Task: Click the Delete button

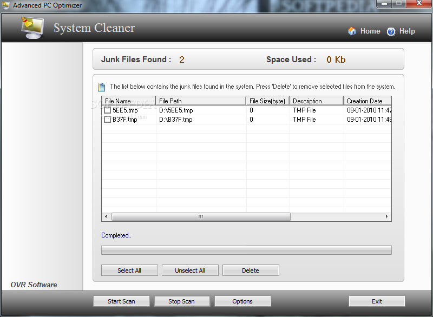Action: tap(251, 270)
